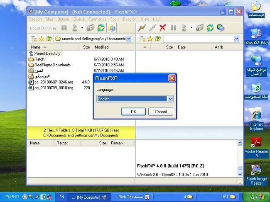Select file cc_20100709_0010.reg
This screenshot has width=270, height=202.
tap(51, 88)
